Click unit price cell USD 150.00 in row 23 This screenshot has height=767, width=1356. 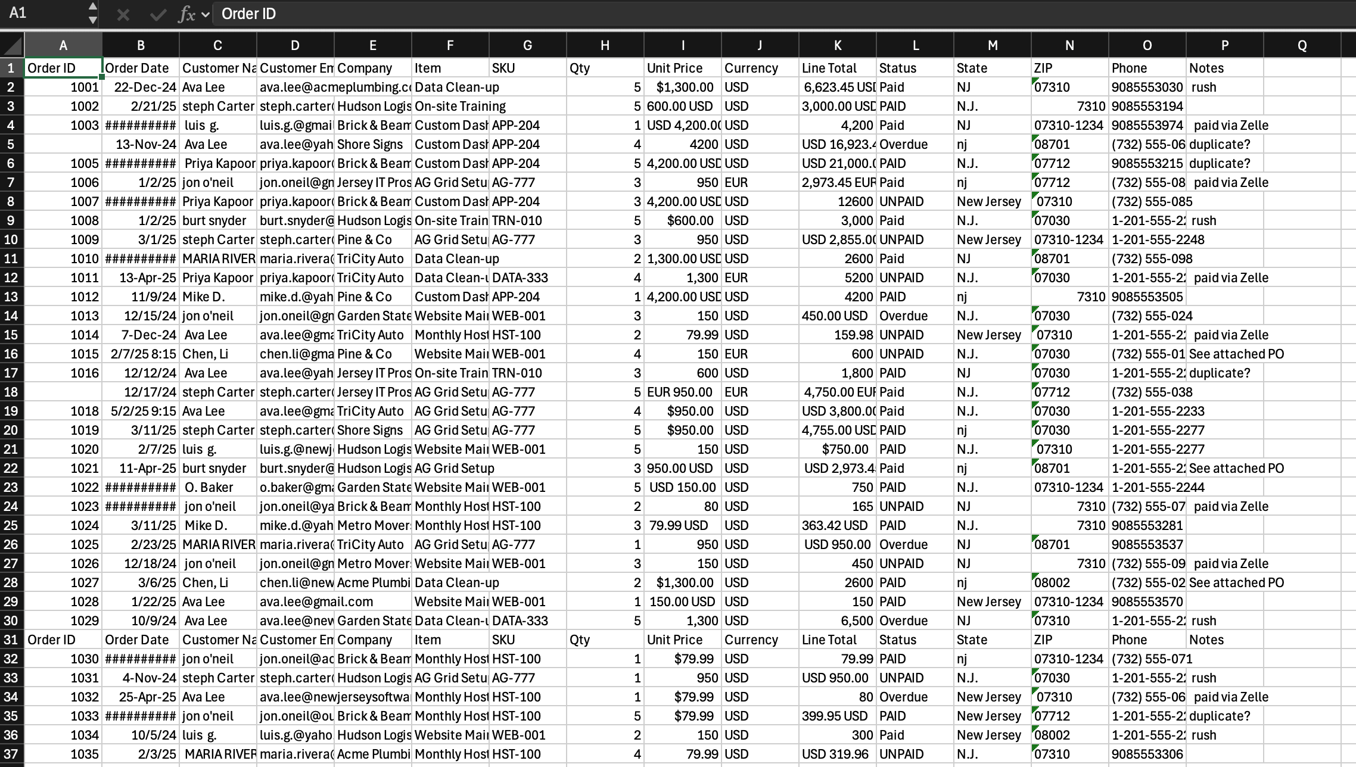[683, 487]
